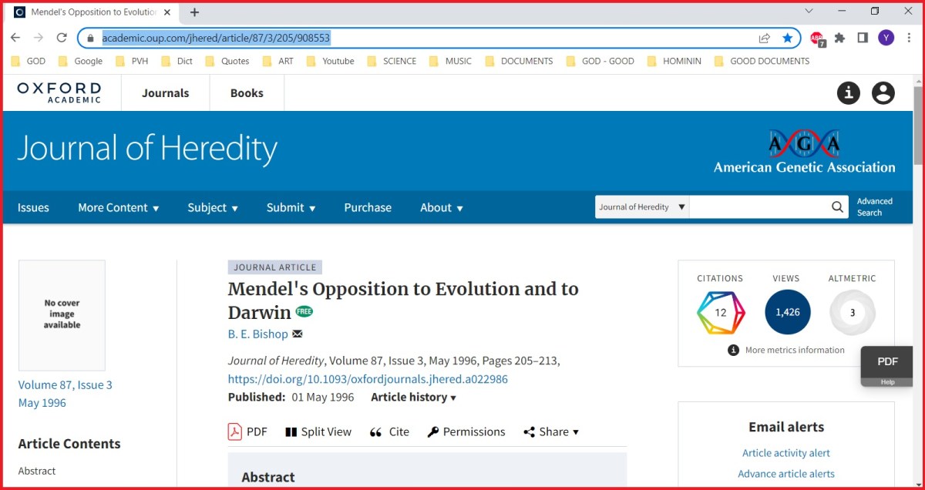Screen dimensions: 925x490
Task: Click the Altmetric score donut badge
Action: click(852, 313)
